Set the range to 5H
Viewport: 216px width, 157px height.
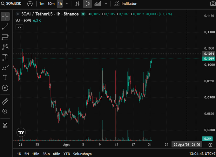27,154
